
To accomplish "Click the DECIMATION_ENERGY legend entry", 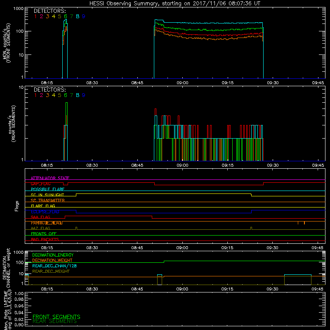I will pyautogui.click(x=53, y=255).
